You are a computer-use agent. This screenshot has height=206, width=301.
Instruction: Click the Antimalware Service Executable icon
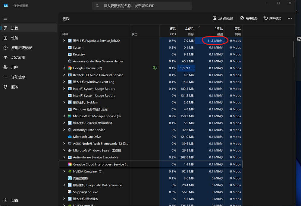tap(70, 157)
